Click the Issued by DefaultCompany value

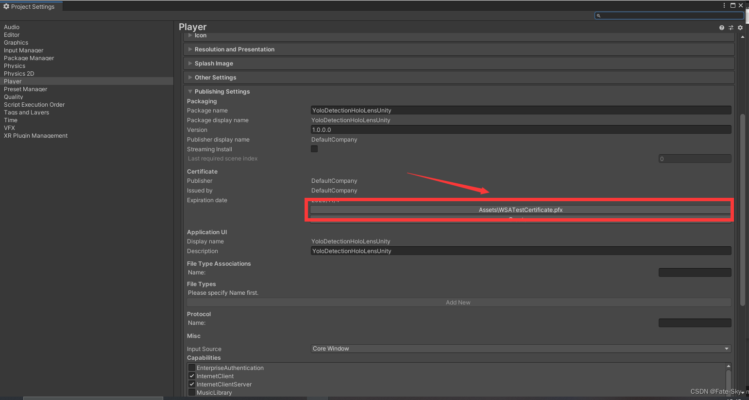coord(334,191)
